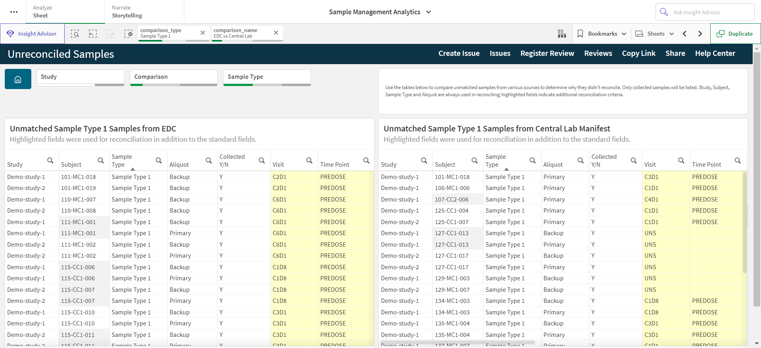761x348 pixels.
Task: Open the smart search selection tool
Action: click(x=75, y=34)
